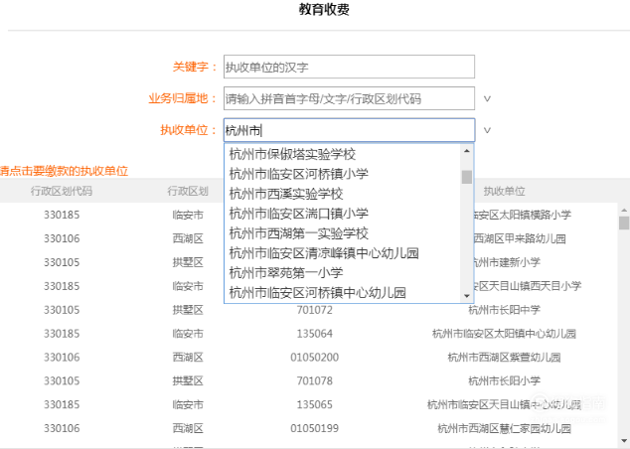The height and width of the screenshot is (449, 630).
Task: Click the suggestion list scroll-down arrow
Action: [466, 296]
